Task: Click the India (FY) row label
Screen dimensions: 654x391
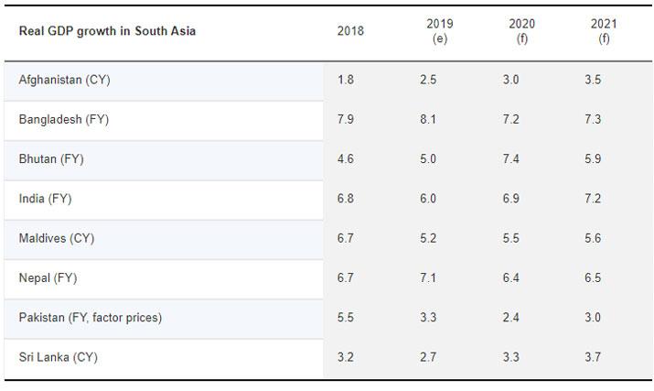Action: click(x=46, y=199)
